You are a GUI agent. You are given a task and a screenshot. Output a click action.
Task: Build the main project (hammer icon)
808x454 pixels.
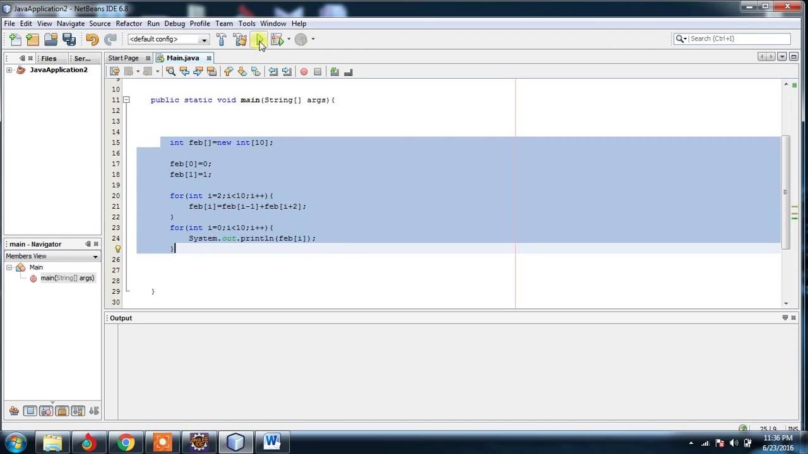point(222,39)
